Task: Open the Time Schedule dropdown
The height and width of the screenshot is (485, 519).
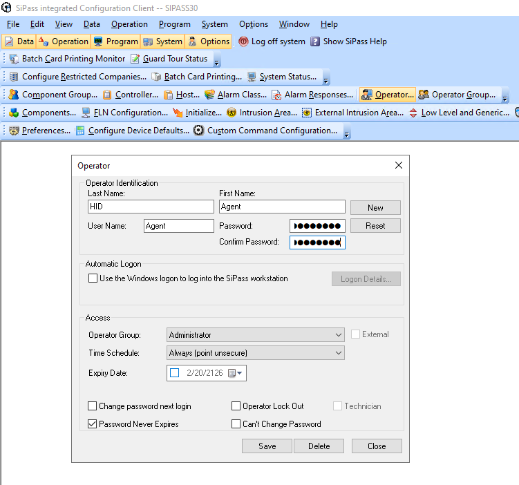Action: coord(338,353)
